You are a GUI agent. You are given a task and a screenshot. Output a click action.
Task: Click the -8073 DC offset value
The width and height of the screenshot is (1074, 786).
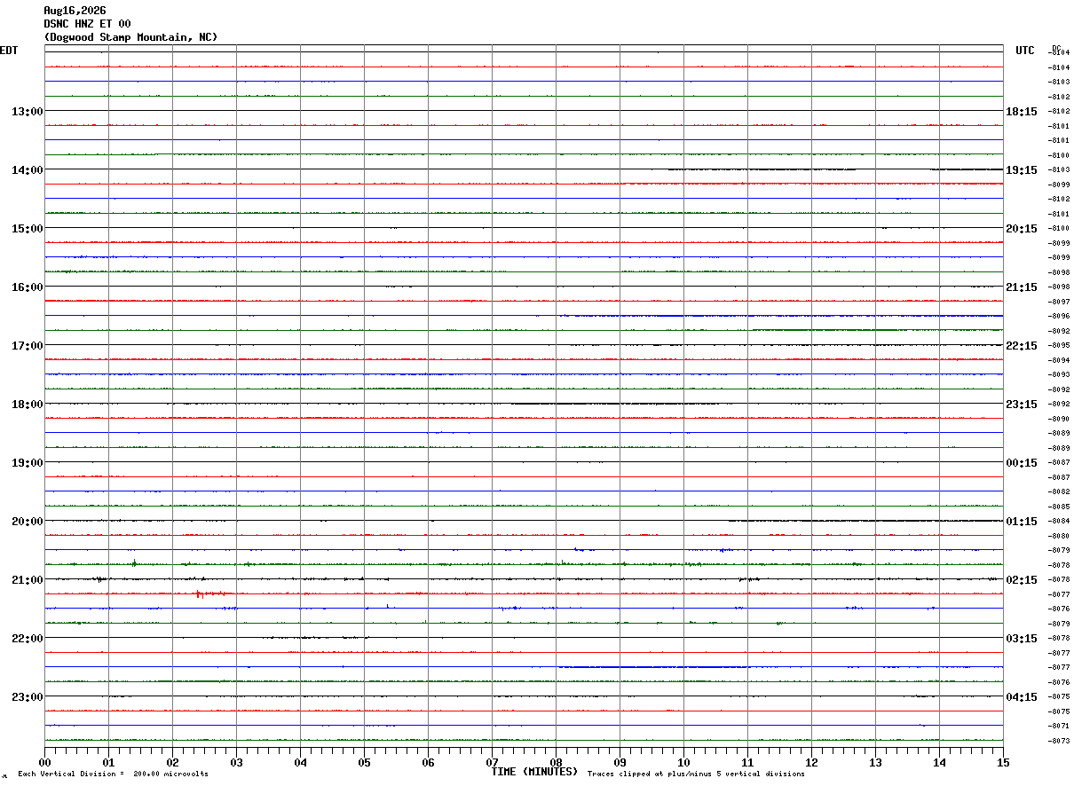tap(1060, 741)
